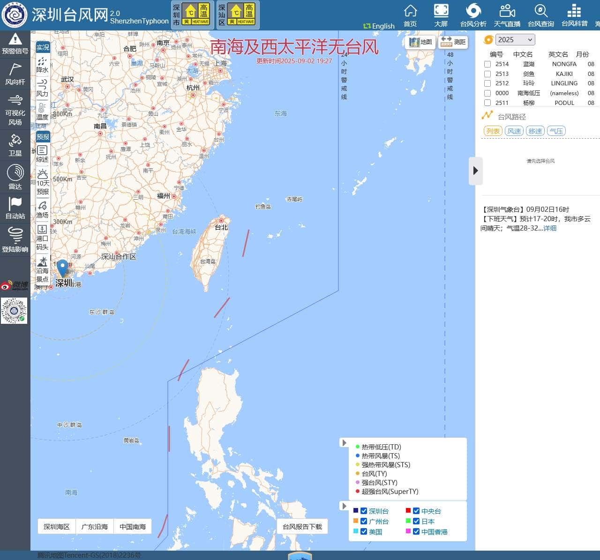Image resolution: width=600 pixels, height=560 pixels.
Task: Open the 2025 year dropdown
Action: tap(515, 40)
